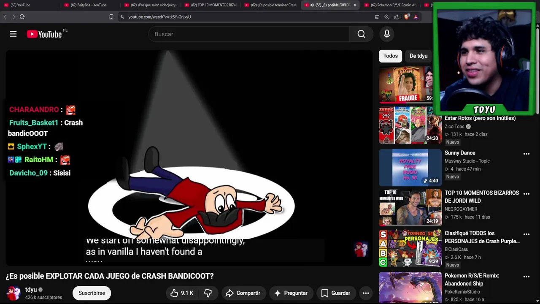
Task: Go forward with the browser forward arrow
Action: [13, 17]
